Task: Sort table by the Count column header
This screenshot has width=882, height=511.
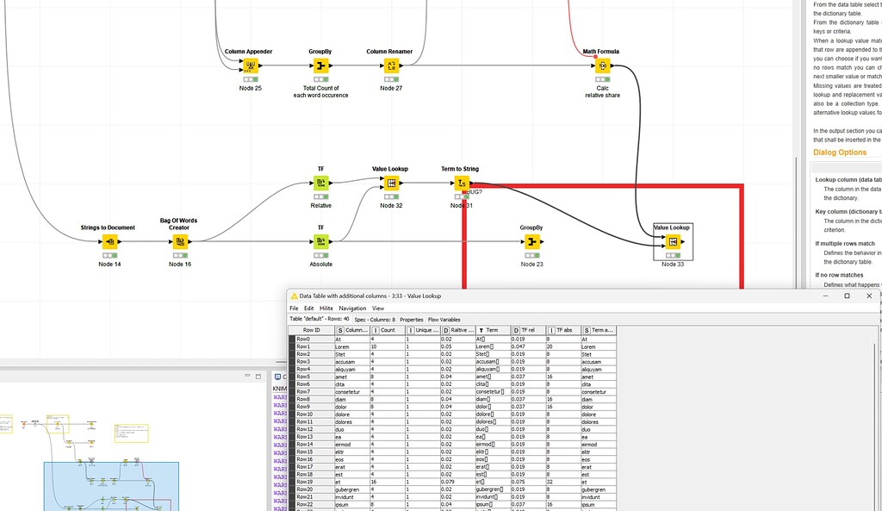Action: (388, 329)
